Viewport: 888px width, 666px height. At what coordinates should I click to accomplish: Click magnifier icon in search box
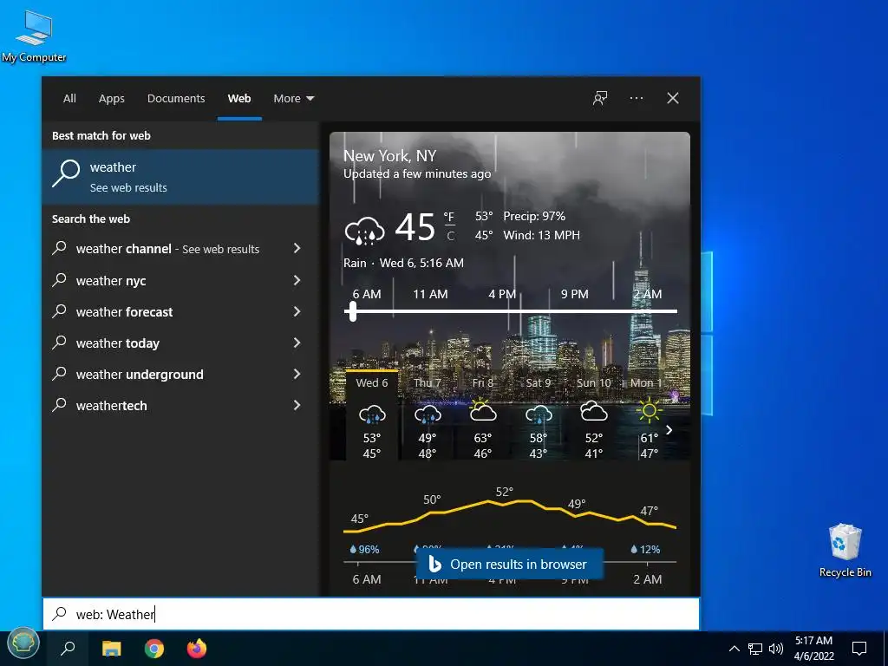60,613
